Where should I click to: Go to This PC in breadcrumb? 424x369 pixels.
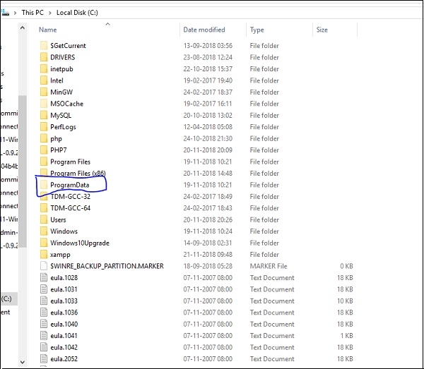pos(33,13)
